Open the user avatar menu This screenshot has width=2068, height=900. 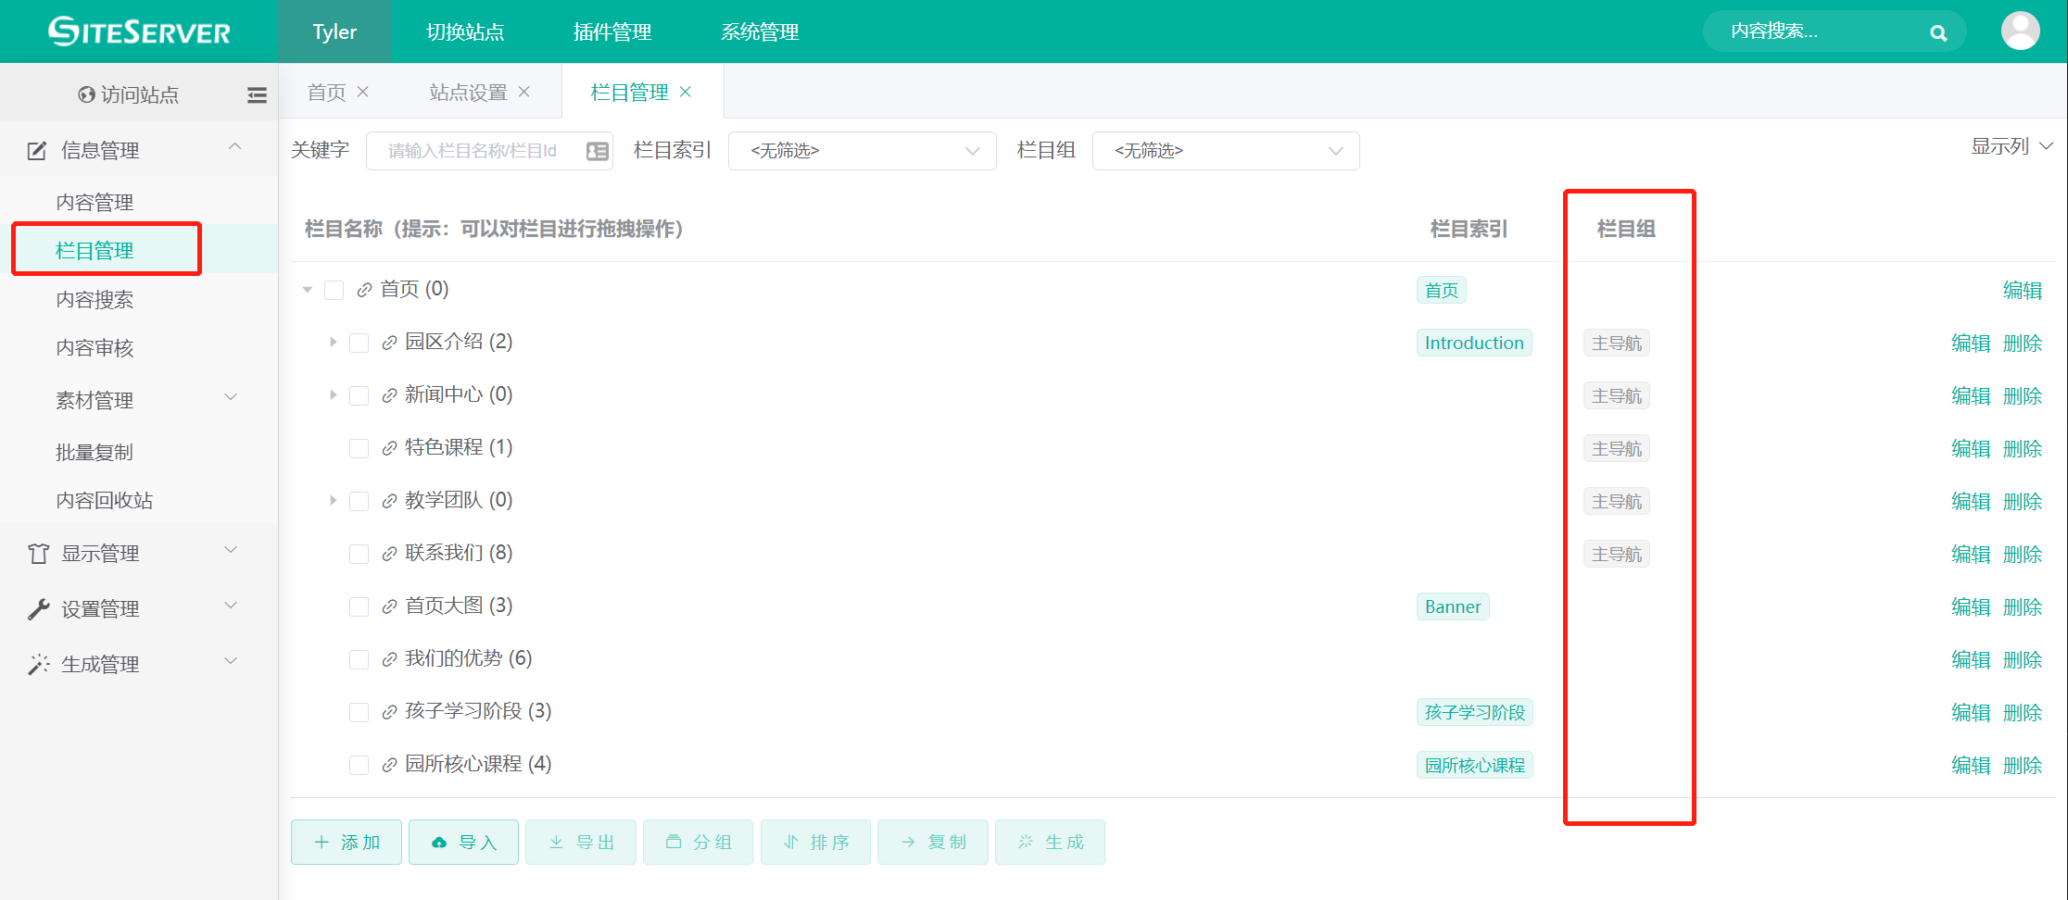coord(2020,31)
